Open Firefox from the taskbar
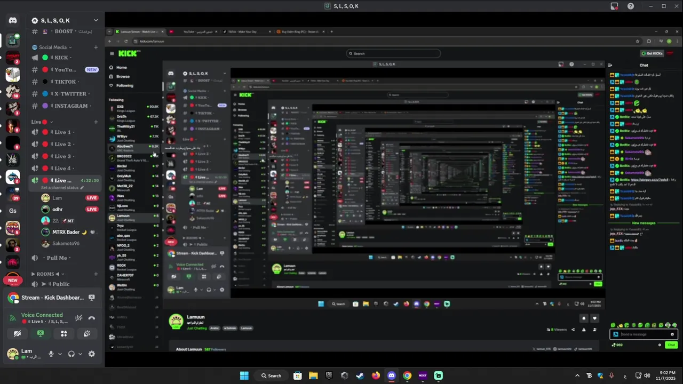This screenshot has width=683, height=384. tap(376, 375)
